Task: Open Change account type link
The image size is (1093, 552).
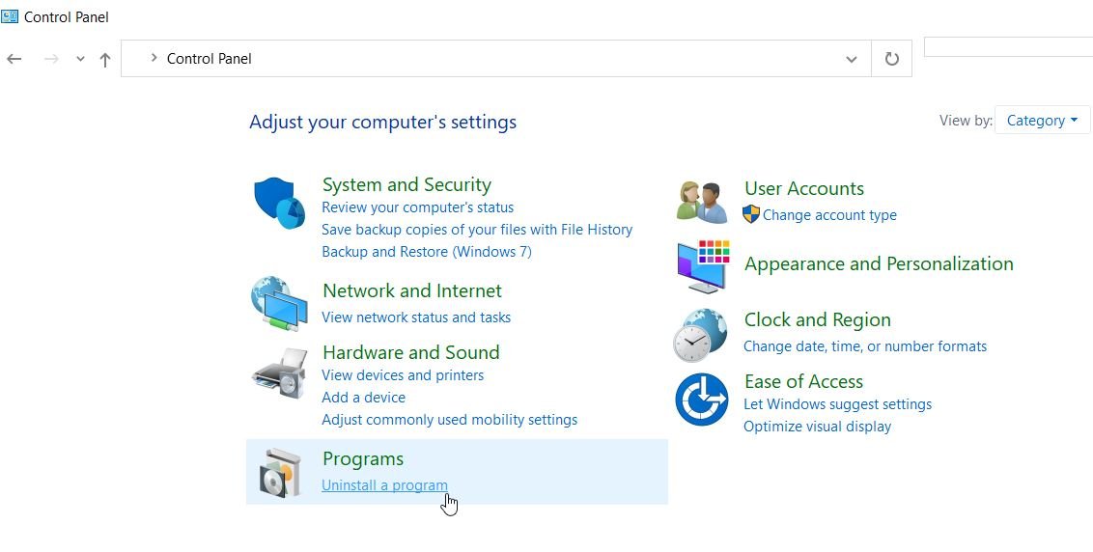Action: click(x=829, y=215)
